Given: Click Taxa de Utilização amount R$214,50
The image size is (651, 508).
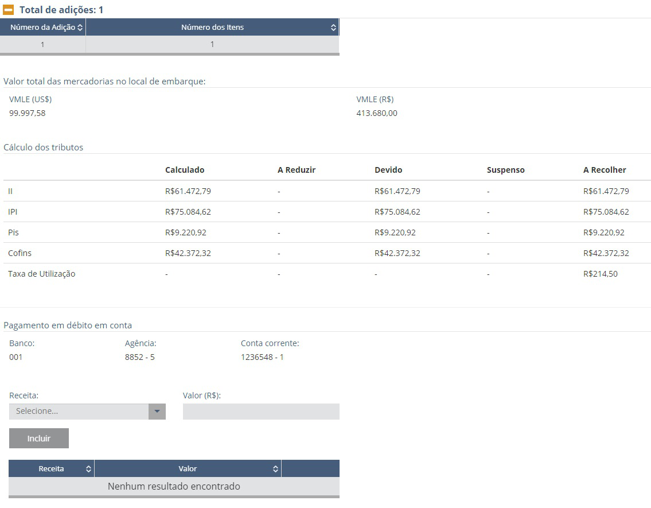Looking at the screenshot, I should tap(601, 274).
